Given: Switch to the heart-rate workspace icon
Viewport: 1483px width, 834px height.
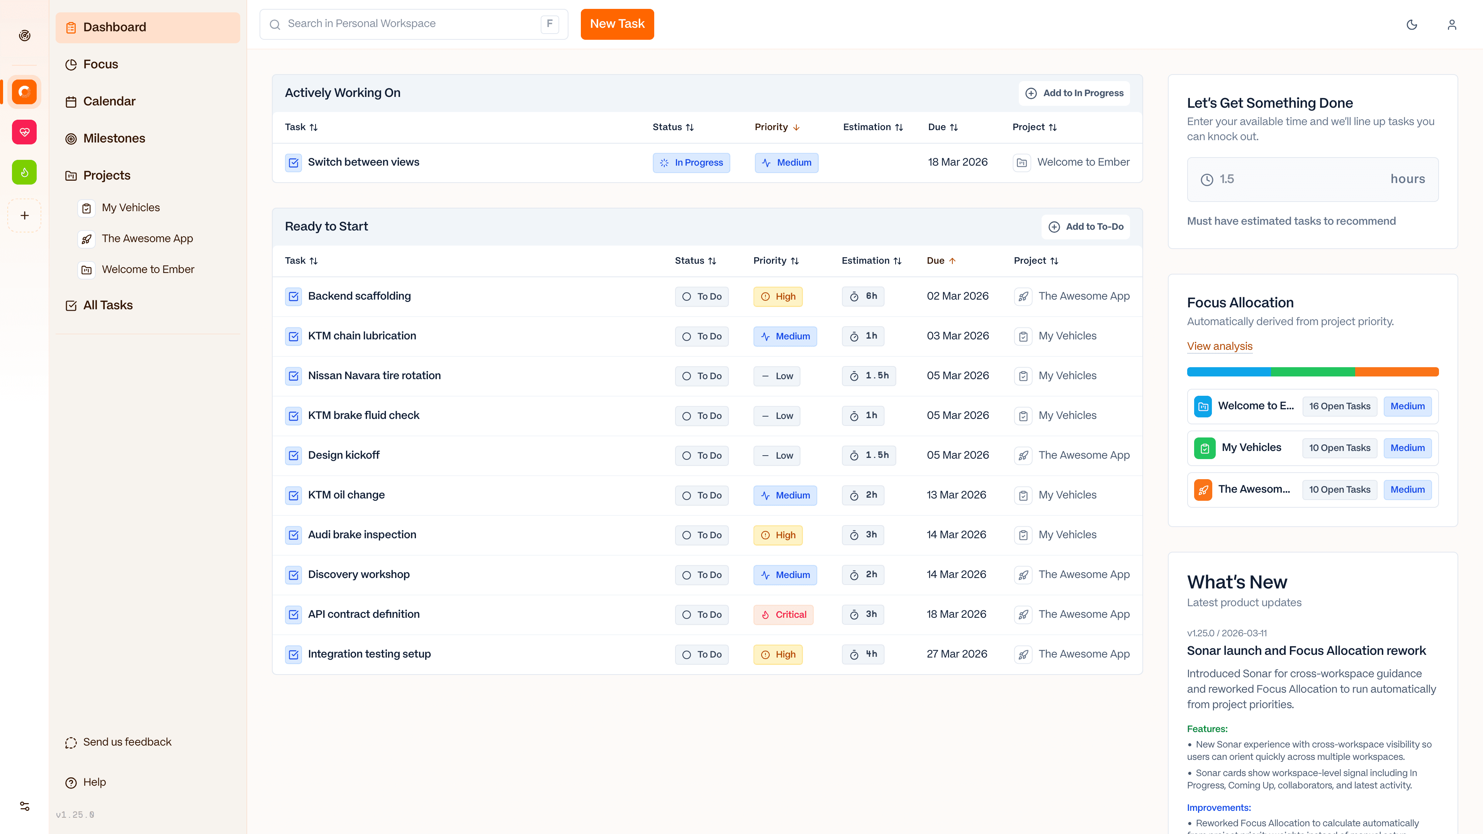Looking at the screenshot, I should click(x=24, y=132).
